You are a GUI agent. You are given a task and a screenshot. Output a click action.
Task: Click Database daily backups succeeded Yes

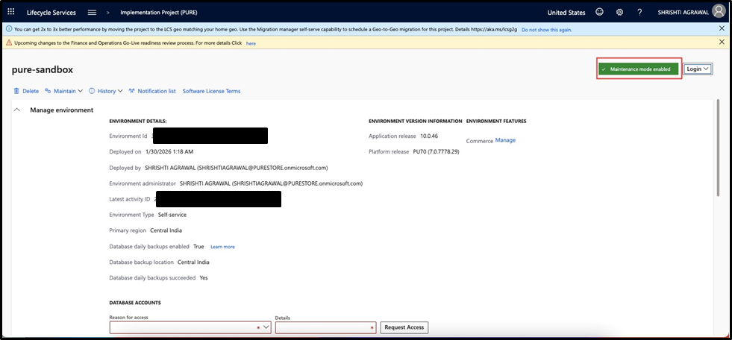(204, 278)
